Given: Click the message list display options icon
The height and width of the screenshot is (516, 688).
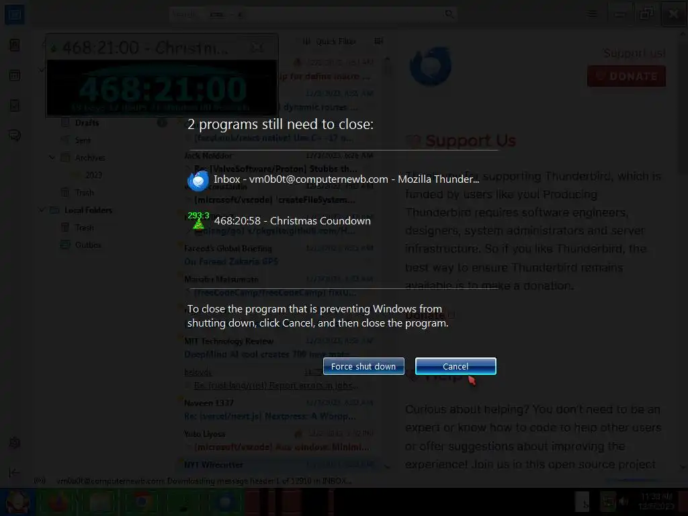Looking at the screenshot, I should pyautogui.click(x=378, y=41).
